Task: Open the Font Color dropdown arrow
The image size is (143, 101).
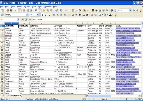Action: coord(113,15)
